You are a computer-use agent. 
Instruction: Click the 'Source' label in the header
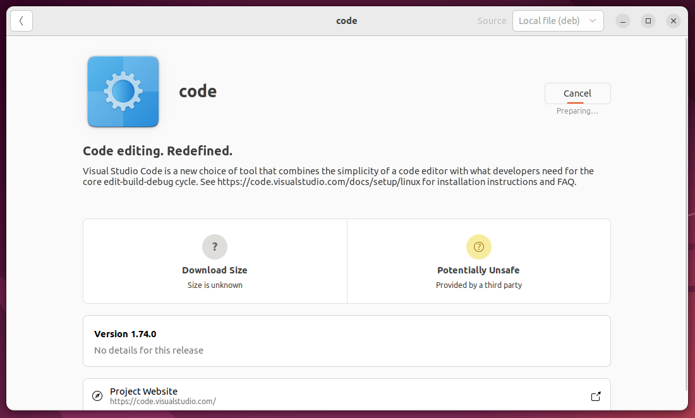(492, 21)
